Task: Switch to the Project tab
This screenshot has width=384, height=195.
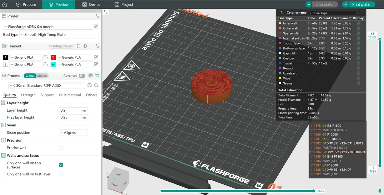Action: [124, 4]
